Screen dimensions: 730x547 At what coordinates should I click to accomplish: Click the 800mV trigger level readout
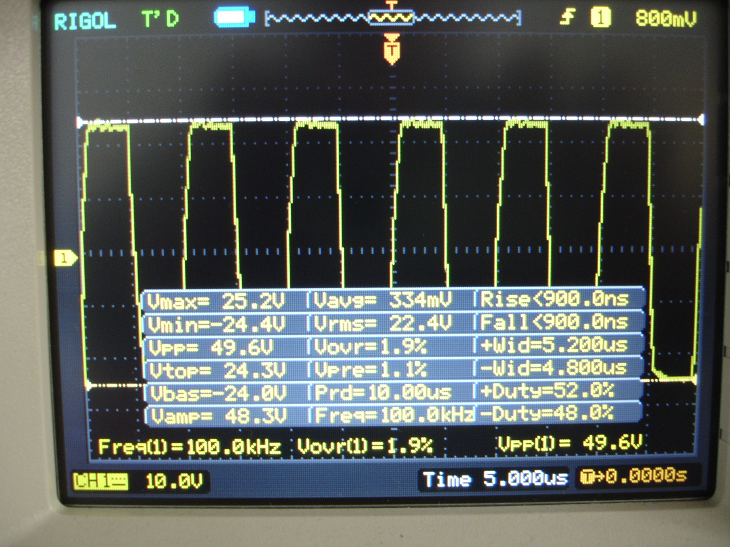tap(666, 18)
